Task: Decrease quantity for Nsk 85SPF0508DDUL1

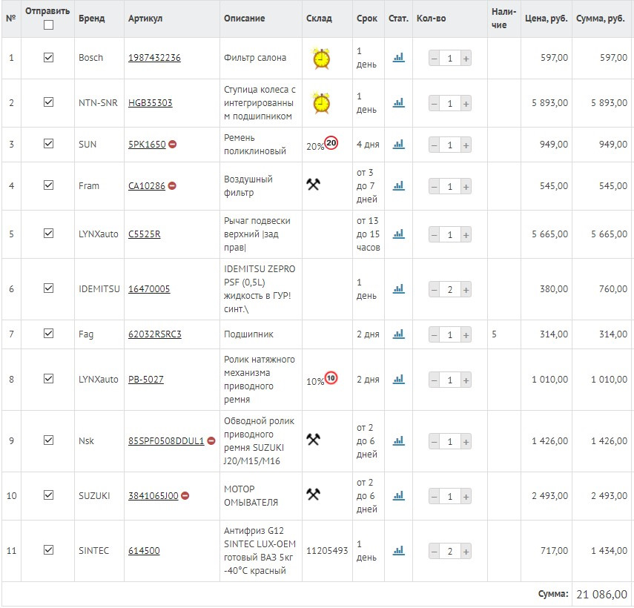Action: (435, 442)
